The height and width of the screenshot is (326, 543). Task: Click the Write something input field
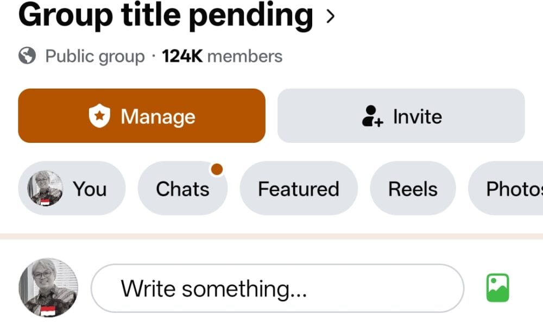point(277,288)
